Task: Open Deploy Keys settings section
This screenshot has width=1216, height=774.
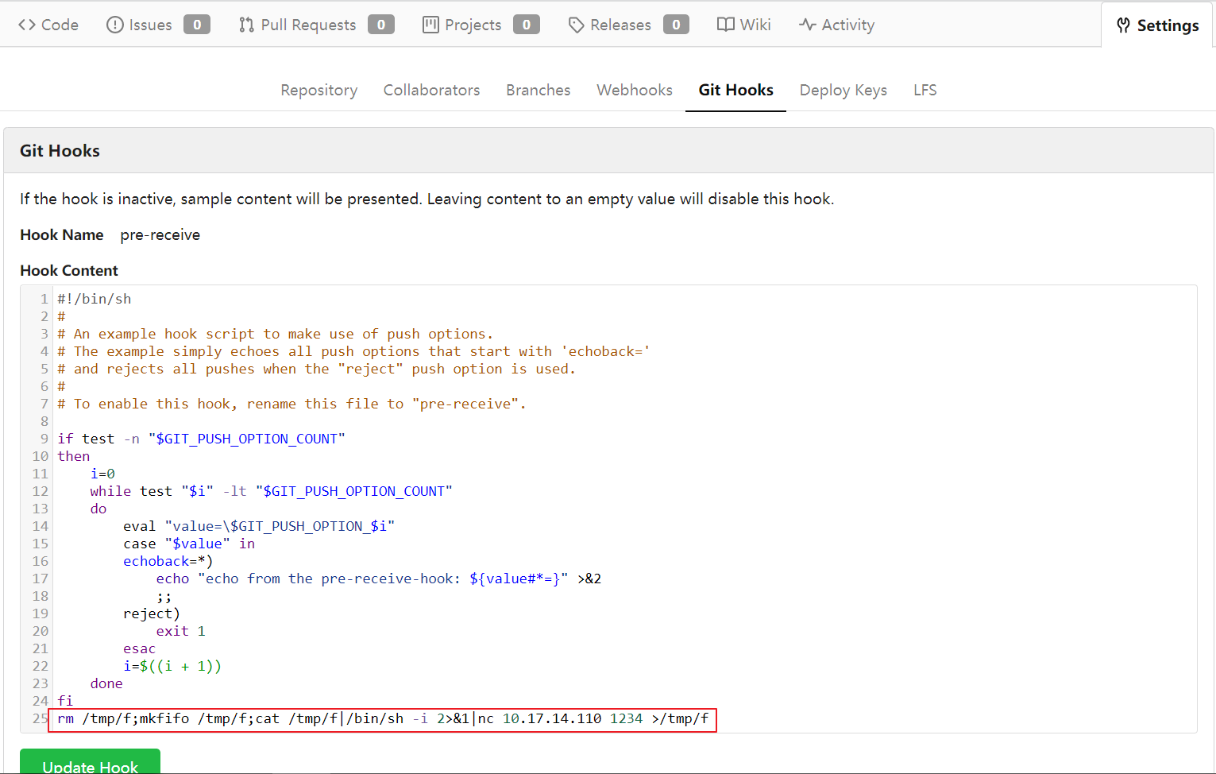Action: (x=843, y=90)
